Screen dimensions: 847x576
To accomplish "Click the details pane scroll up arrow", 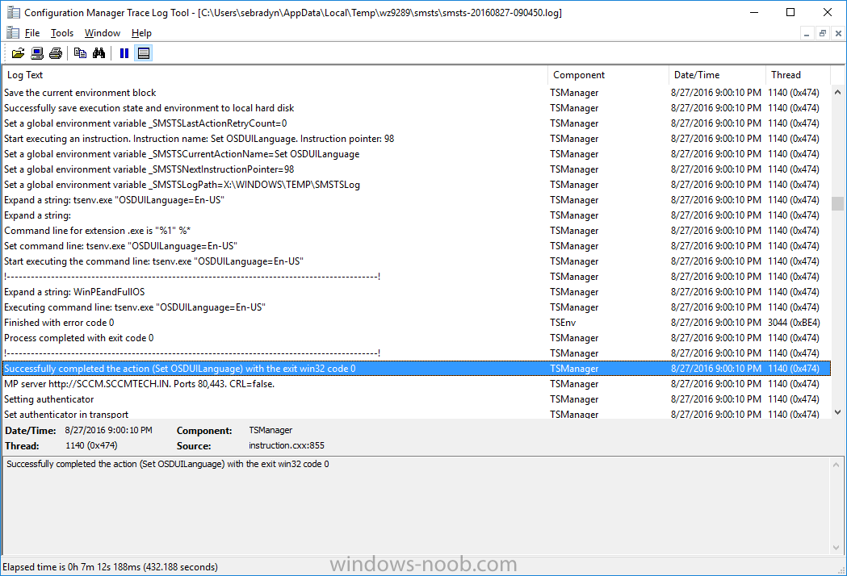I will tap(837, 465).
